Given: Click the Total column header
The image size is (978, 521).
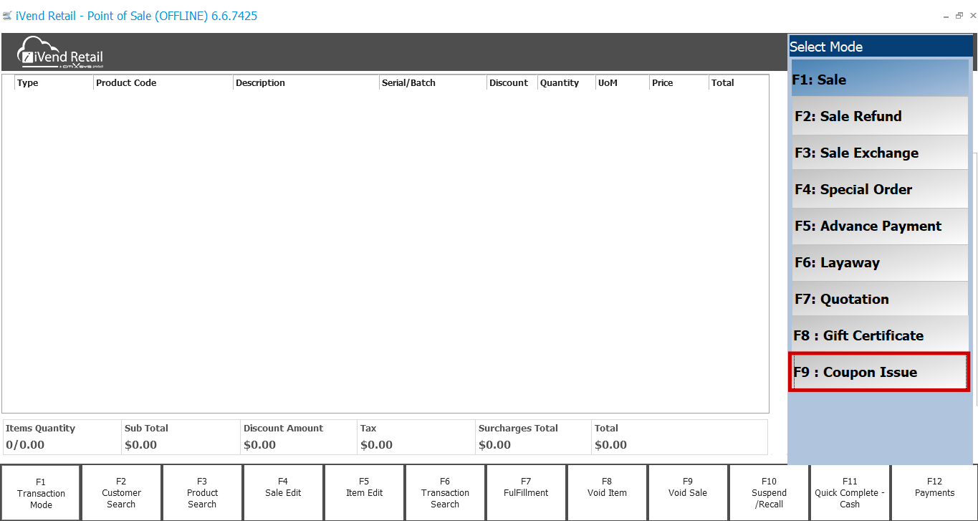Looking at the screenshot, I should point(738,83).
